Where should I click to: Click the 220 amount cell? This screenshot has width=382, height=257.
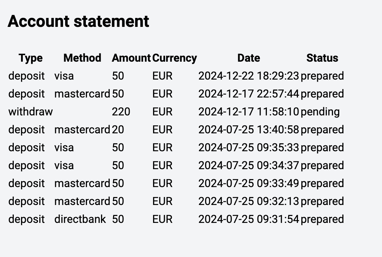tap(121, 112)
